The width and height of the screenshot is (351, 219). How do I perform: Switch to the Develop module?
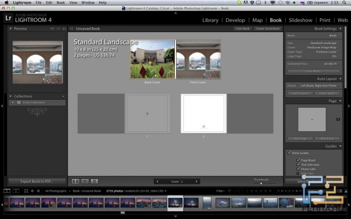point(235,20)
